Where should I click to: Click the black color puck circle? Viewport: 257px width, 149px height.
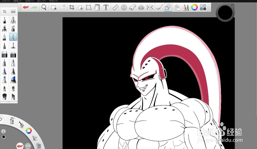225,13
